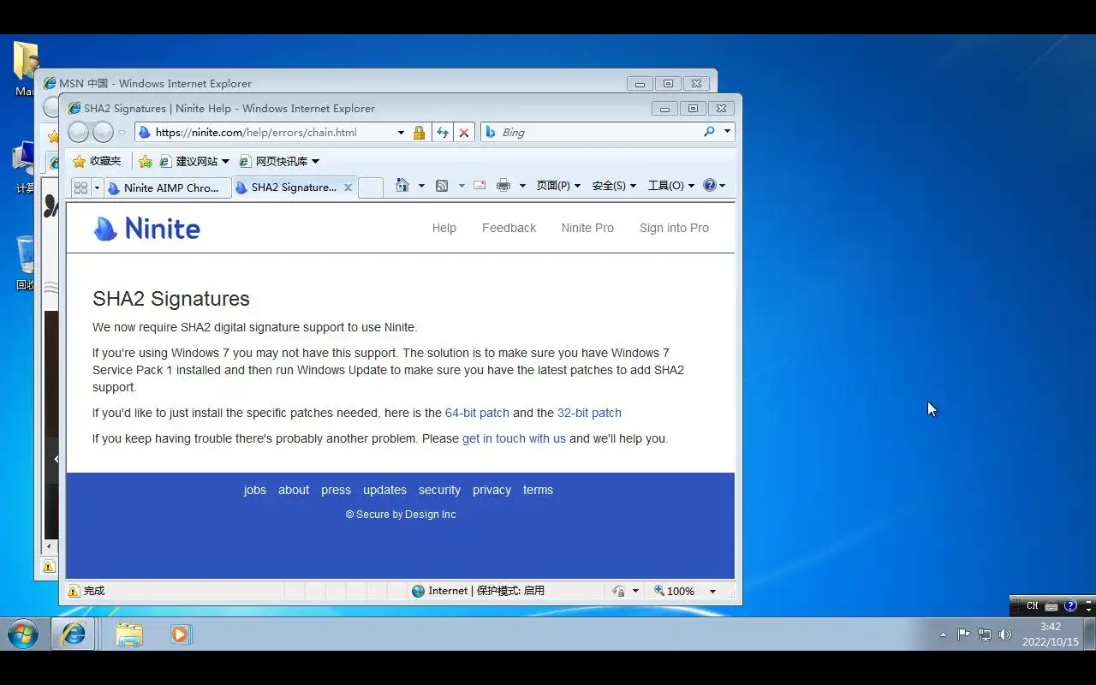The height and width of the screenshot is (685, 1096).
Task: Expand the 网页快讯库 dropdown
Action: (x=315, y=161)
